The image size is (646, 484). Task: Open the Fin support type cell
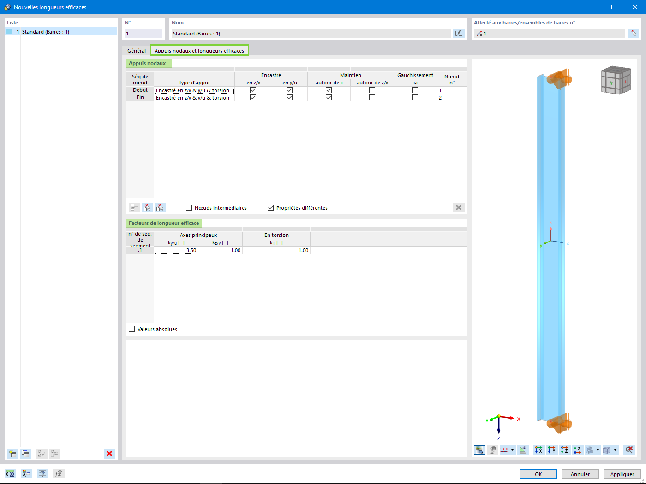(x=194, y=98)
